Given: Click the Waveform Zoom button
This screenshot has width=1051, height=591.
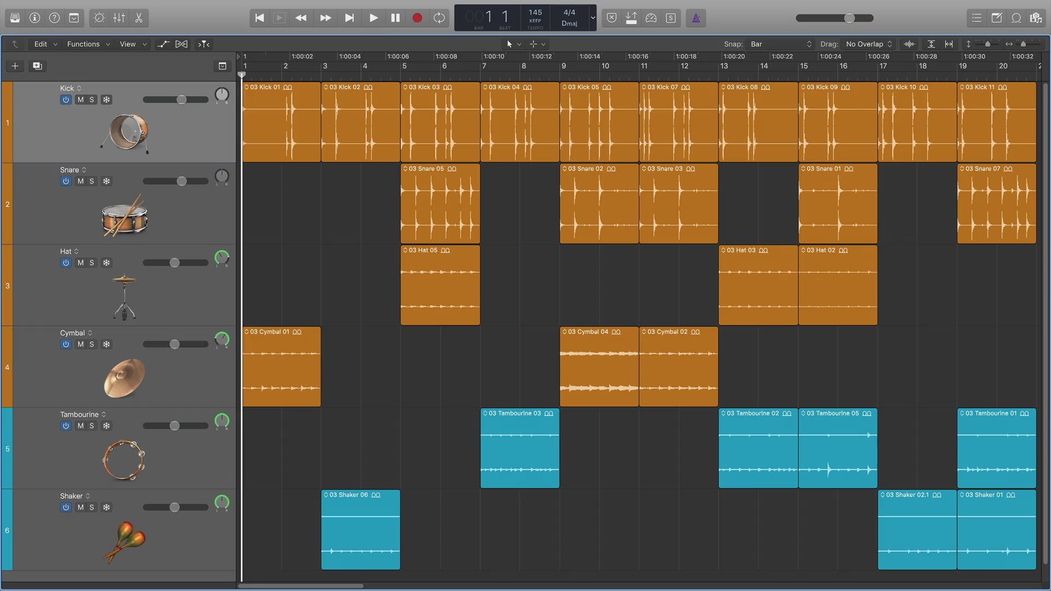Looking at the screenshot, I should coord(909,44).
